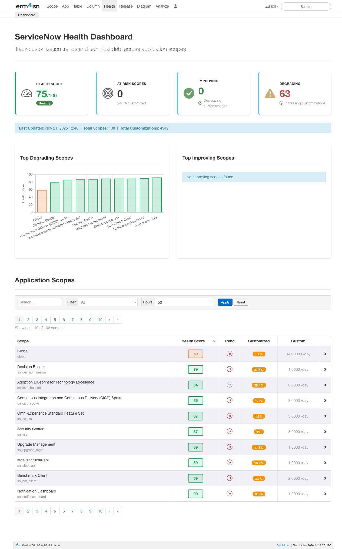Click the Decision Builder chart bar

coord(55,197)
